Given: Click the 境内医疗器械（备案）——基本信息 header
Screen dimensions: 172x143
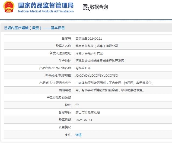Looking at the screenshot, I should point(36,28).
